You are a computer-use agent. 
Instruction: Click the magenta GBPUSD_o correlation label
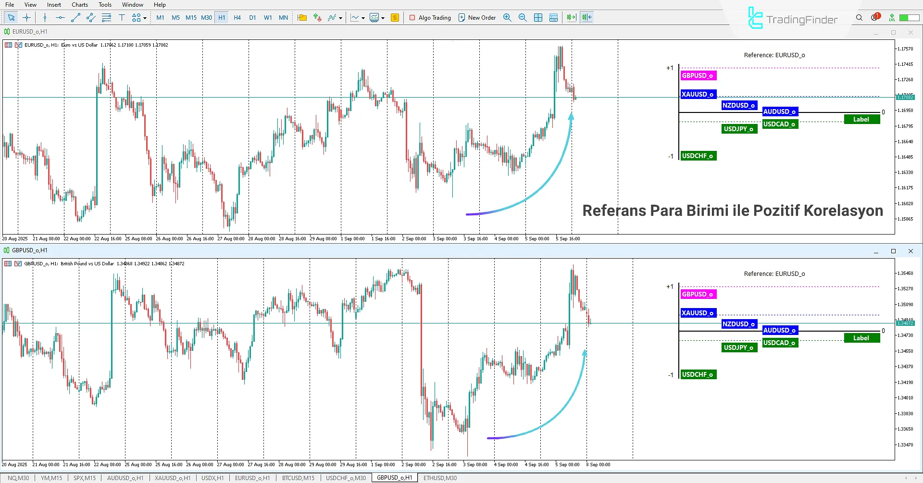pos(698,75)
